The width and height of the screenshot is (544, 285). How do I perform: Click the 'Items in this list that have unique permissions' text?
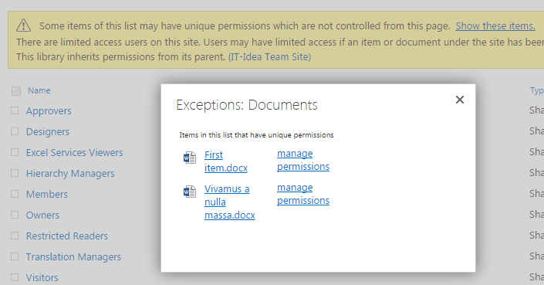256,135
